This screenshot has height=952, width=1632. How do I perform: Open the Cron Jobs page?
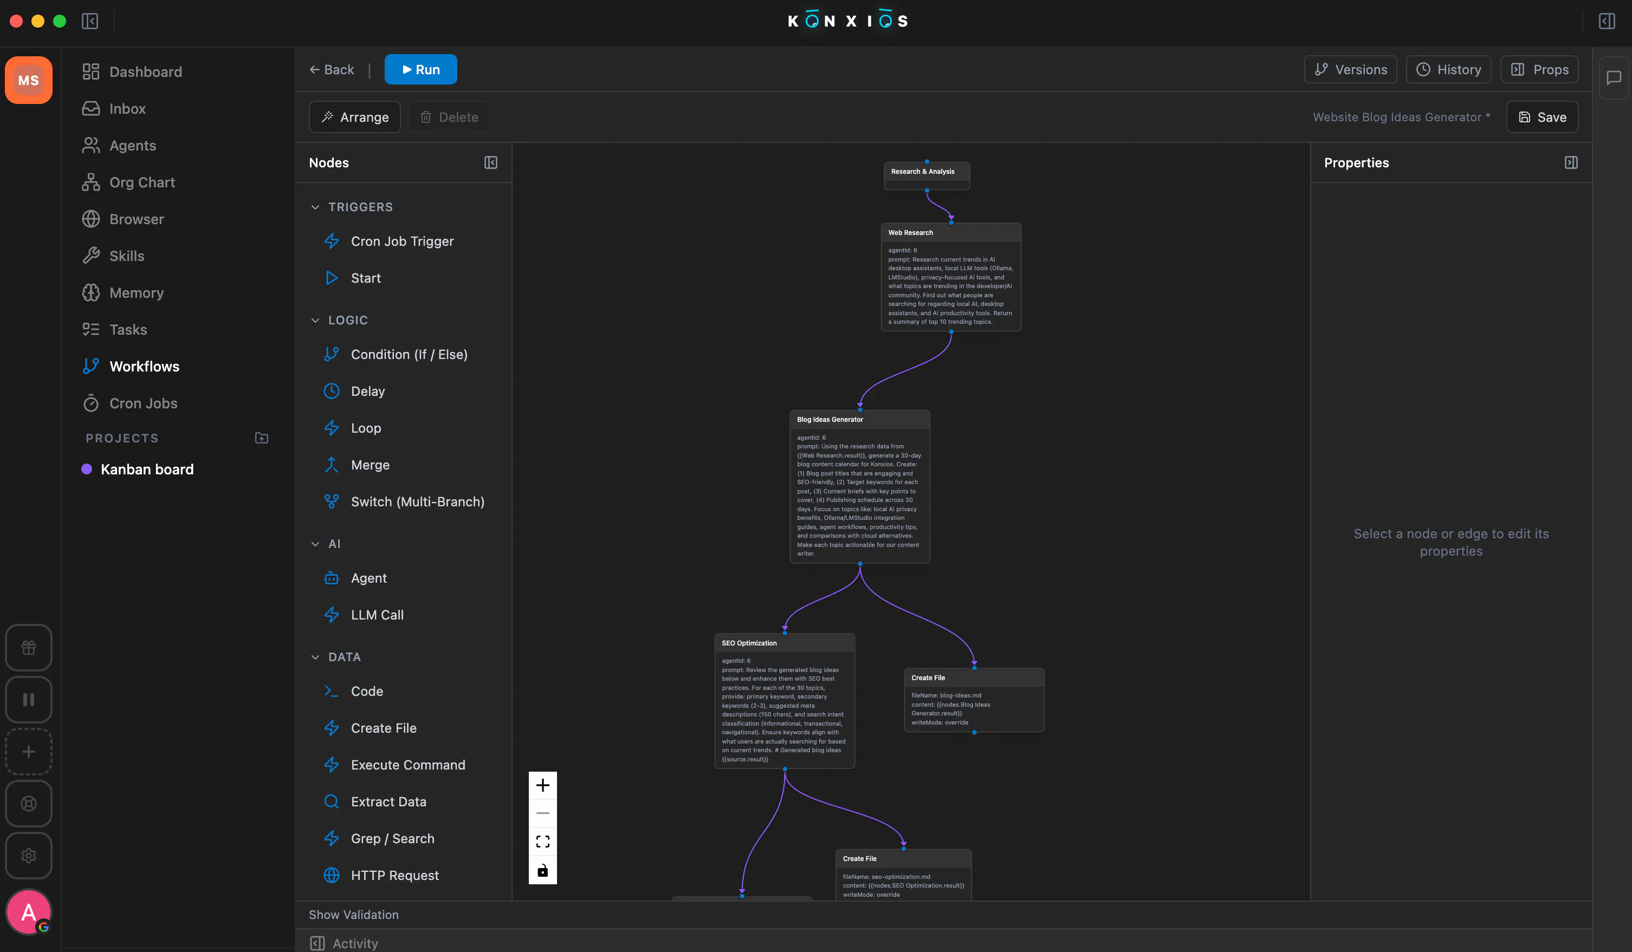point(129,403)
